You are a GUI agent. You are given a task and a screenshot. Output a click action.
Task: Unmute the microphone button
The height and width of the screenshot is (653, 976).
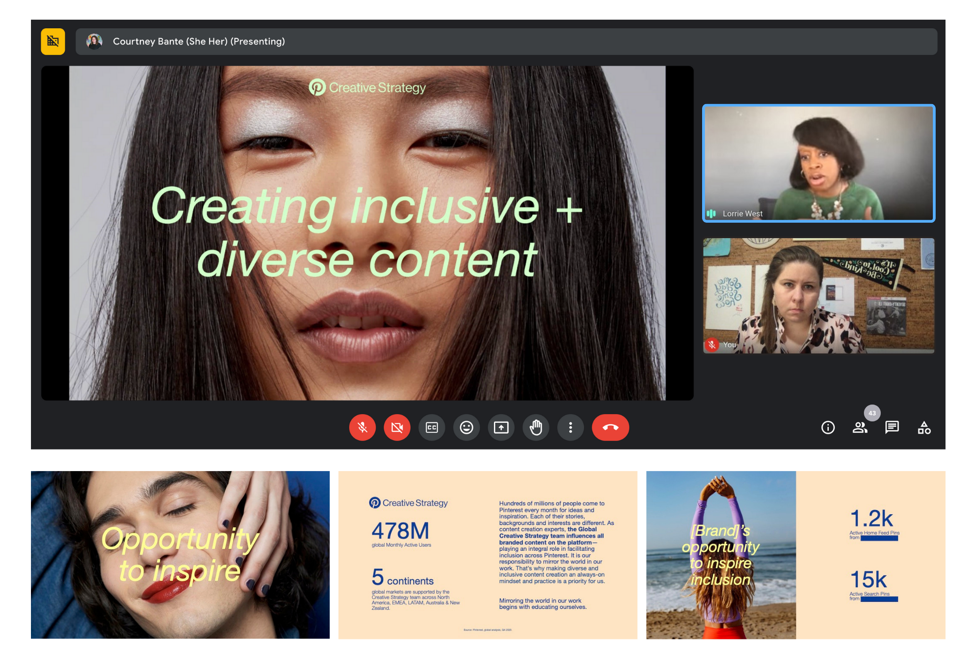[x=362, y=428]
